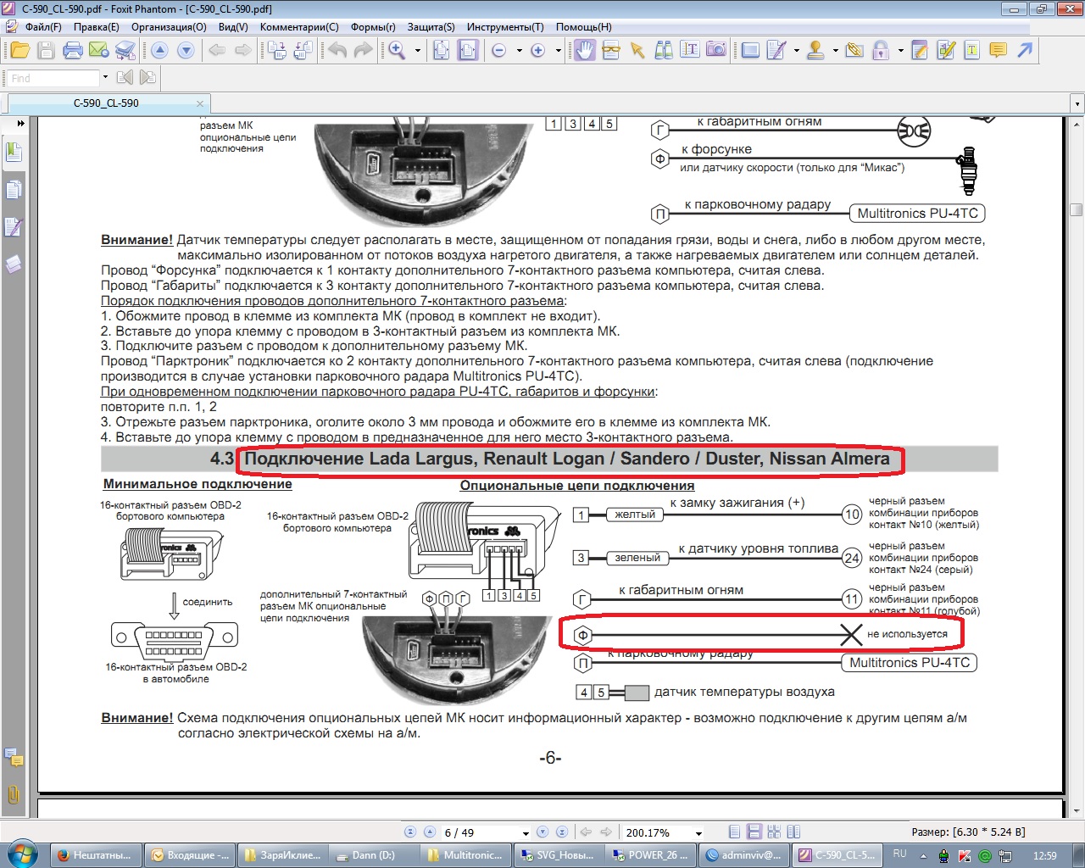This screenshot has height=868, width=1085.
Task: Open the stamp tool dropdown arrow
Action: (x=835, y=51)
